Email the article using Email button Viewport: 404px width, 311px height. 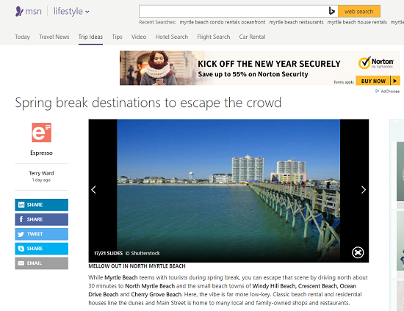[x=41, y=263]
